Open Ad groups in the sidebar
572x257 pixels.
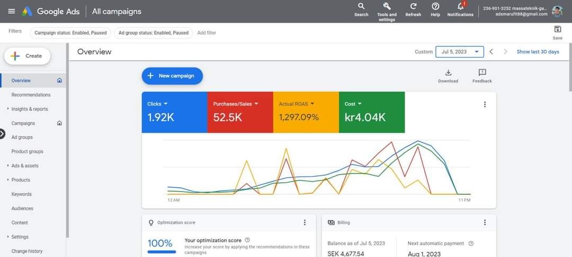coord(22,137)
